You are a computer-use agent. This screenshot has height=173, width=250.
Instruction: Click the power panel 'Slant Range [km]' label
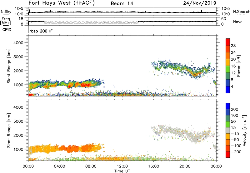[x=9, y=66]
